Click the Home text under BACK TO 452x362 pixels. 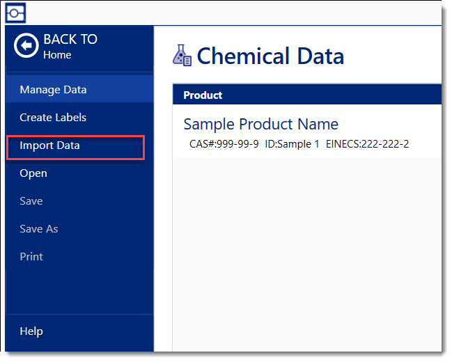tap(57, 55)
